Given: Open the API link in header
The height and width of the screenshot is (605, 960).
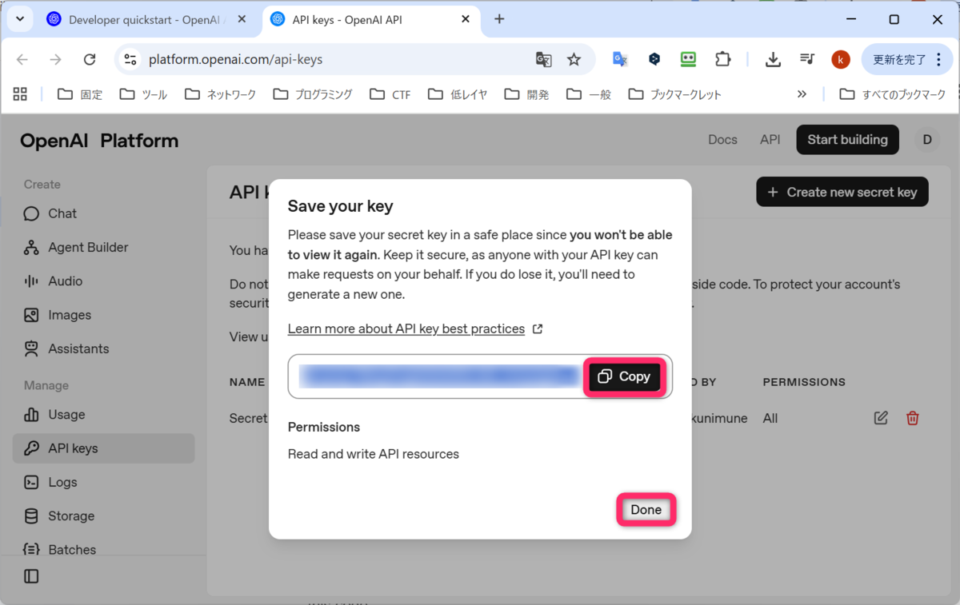Looking at the screenshot, I should 770,139.
